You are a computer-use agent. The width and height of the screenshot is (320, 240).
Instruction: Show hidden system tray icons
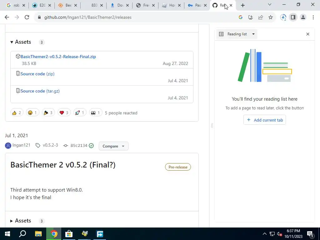coord(264,234)
